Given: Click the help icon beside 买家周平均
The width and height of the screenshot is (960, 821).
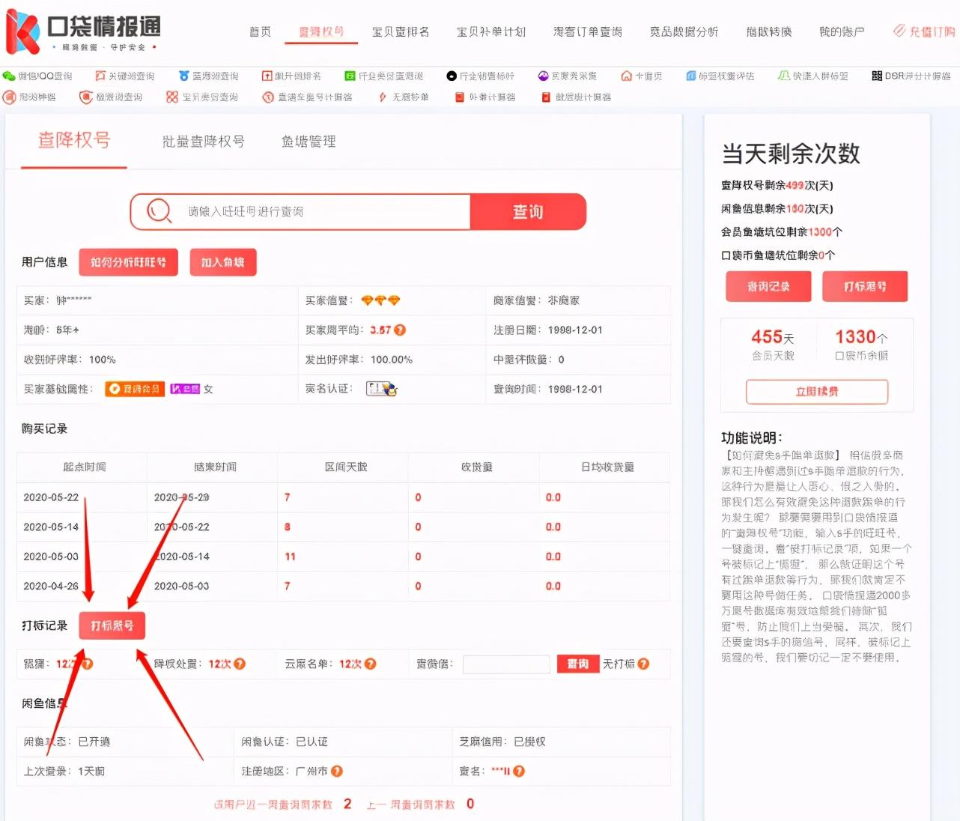Looking at the screenshot, I should [399, 330].
